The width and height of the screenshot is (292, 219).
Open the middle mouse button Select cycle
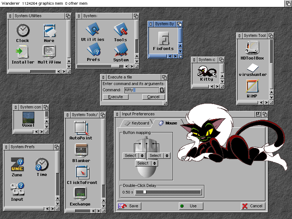click(x=146, y=163)
